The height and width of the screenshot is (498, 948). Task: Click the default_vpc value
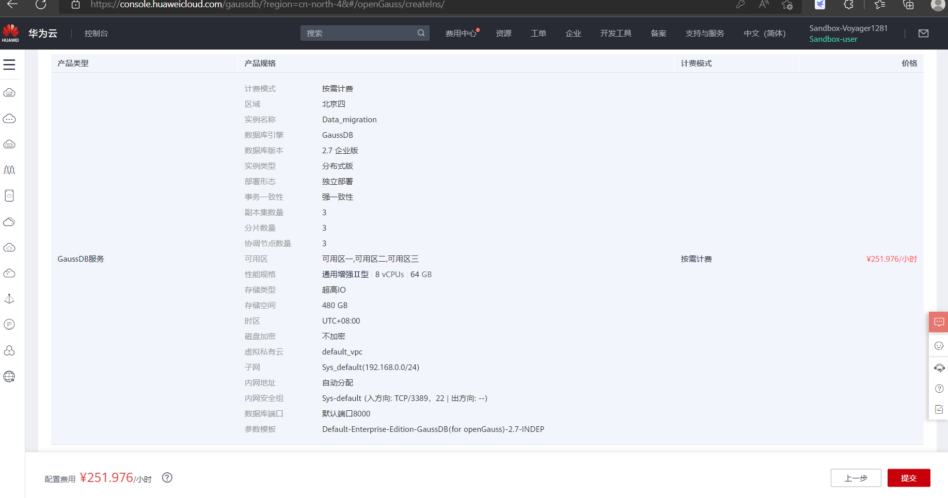(342, 352)
